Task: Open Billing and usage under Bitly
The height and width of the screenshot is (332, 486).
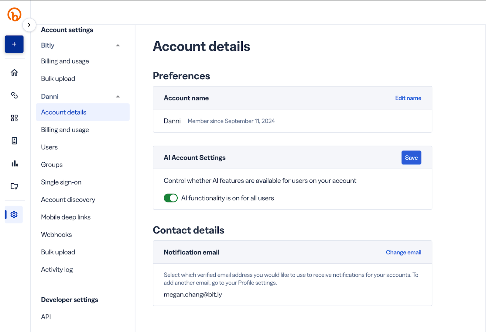Action: (65, 61)
